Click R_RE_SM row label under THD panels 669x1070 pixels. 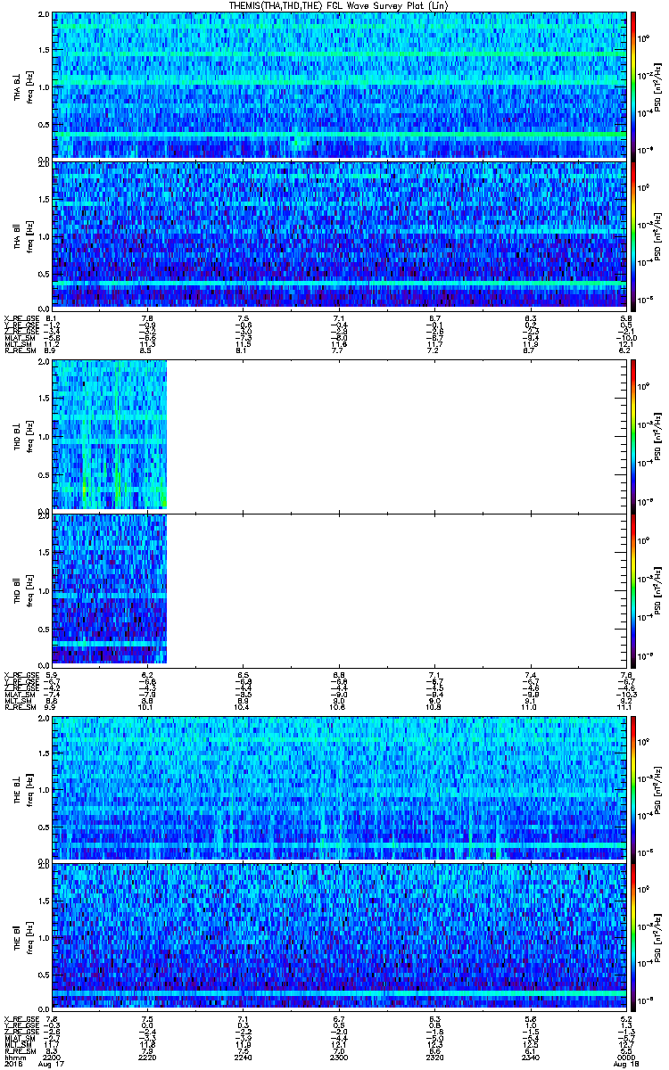(20, 705)
